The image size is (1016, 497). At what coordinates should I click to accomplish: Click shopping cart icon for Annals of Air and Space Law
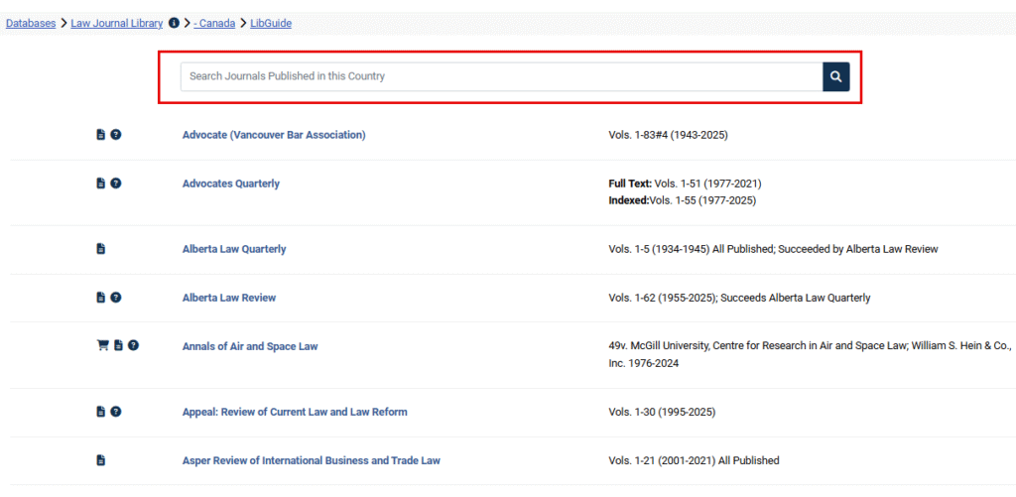(x=102, y=346)
